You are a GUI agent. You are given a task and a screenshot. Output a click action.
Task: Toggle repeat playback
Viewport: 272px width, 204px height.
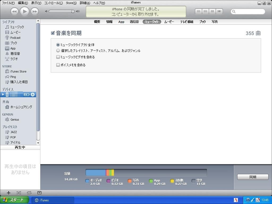(29, 193)
